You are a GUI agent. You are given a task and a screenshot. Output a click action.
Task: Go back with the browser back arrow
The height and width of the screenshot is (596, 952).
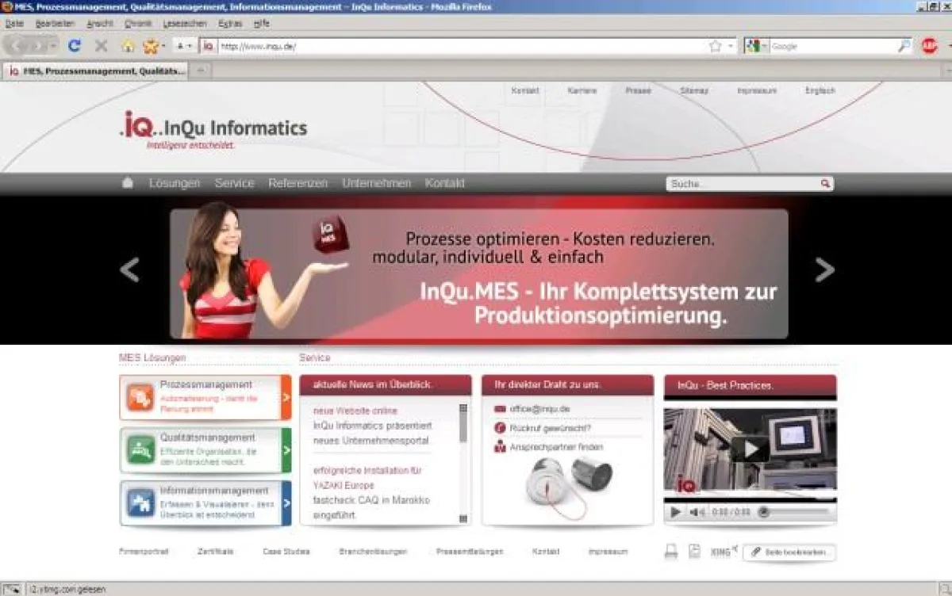pyautogui.click(x=17, y=46)
